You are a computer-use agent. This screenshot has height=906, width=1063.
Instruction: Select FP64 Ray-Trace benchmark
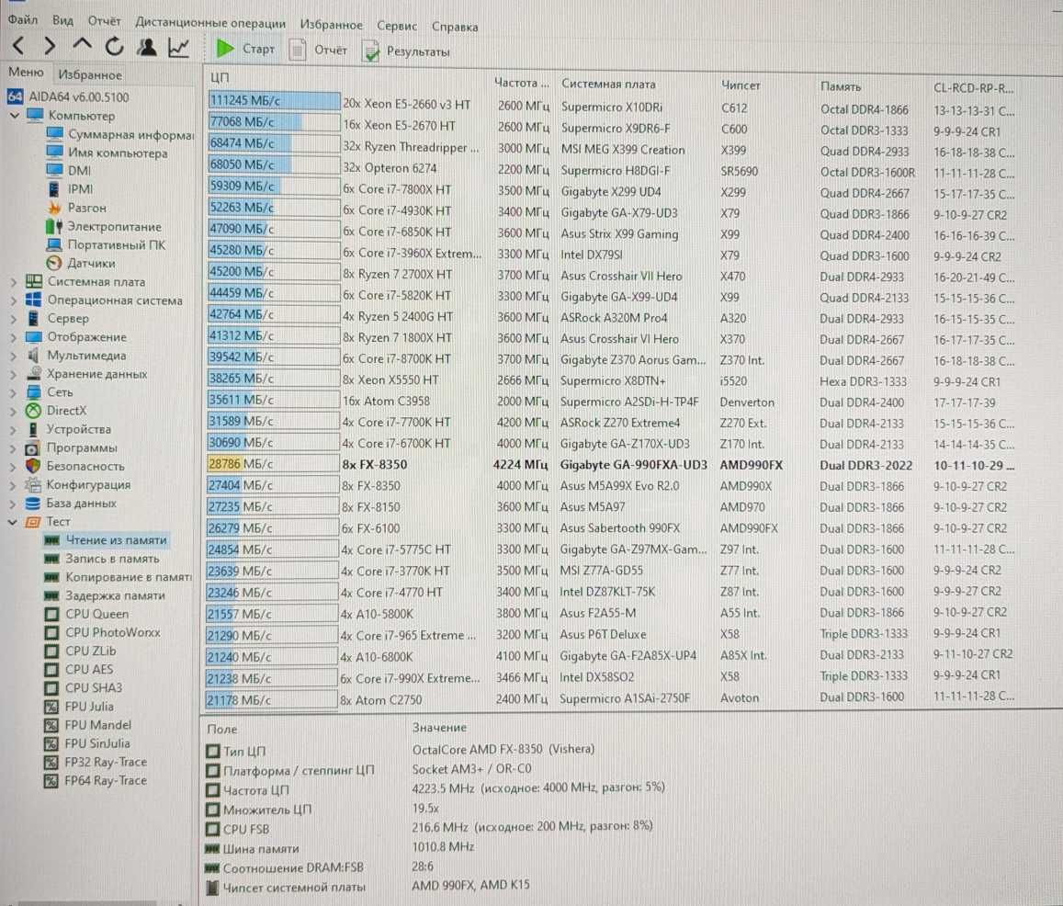pos(96,780)
